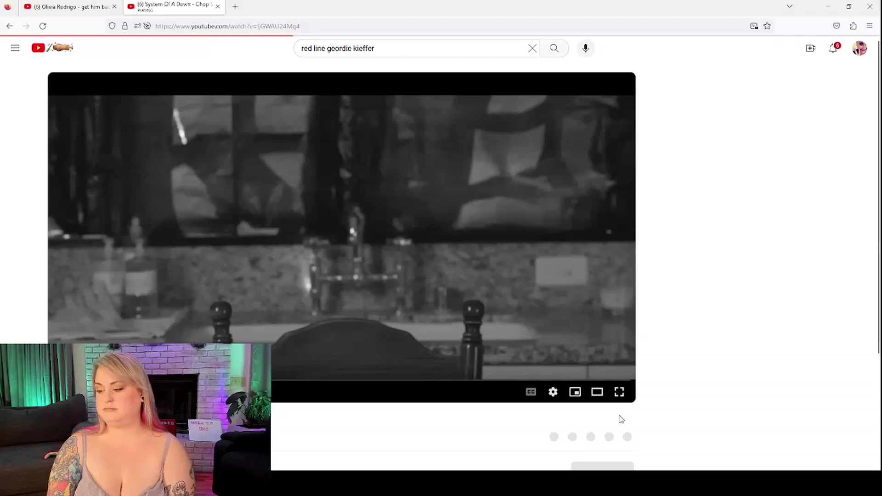The width and height of the screenshot is (882, 496).
Task: Open the Create video button
Action: (810, 48)
